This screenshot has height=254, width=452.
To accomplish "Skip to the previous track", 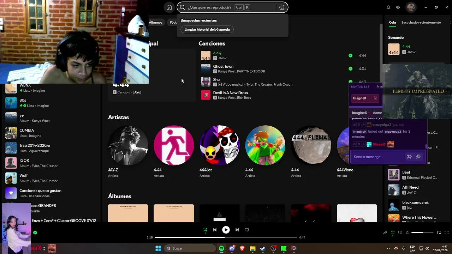I will pyautogui.click(x=215, y=230).
